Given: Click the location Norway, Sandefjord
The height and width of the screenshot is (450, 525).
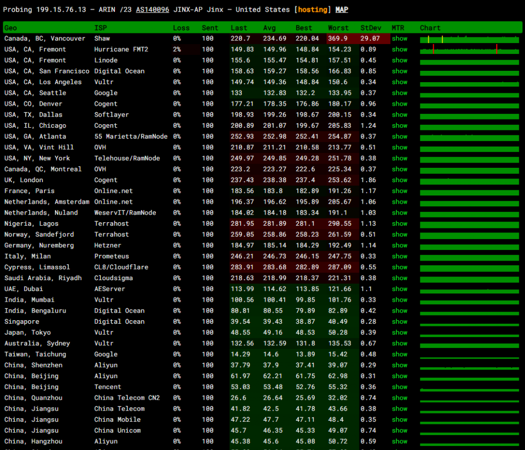Looking at the screenshot, I should tap(39, 234).
